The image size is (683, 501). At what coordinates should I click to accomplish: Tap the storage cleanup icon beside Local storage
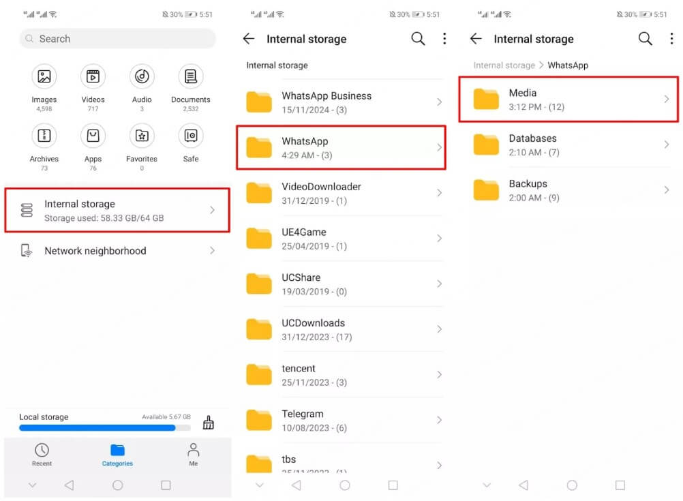[209, 423]
